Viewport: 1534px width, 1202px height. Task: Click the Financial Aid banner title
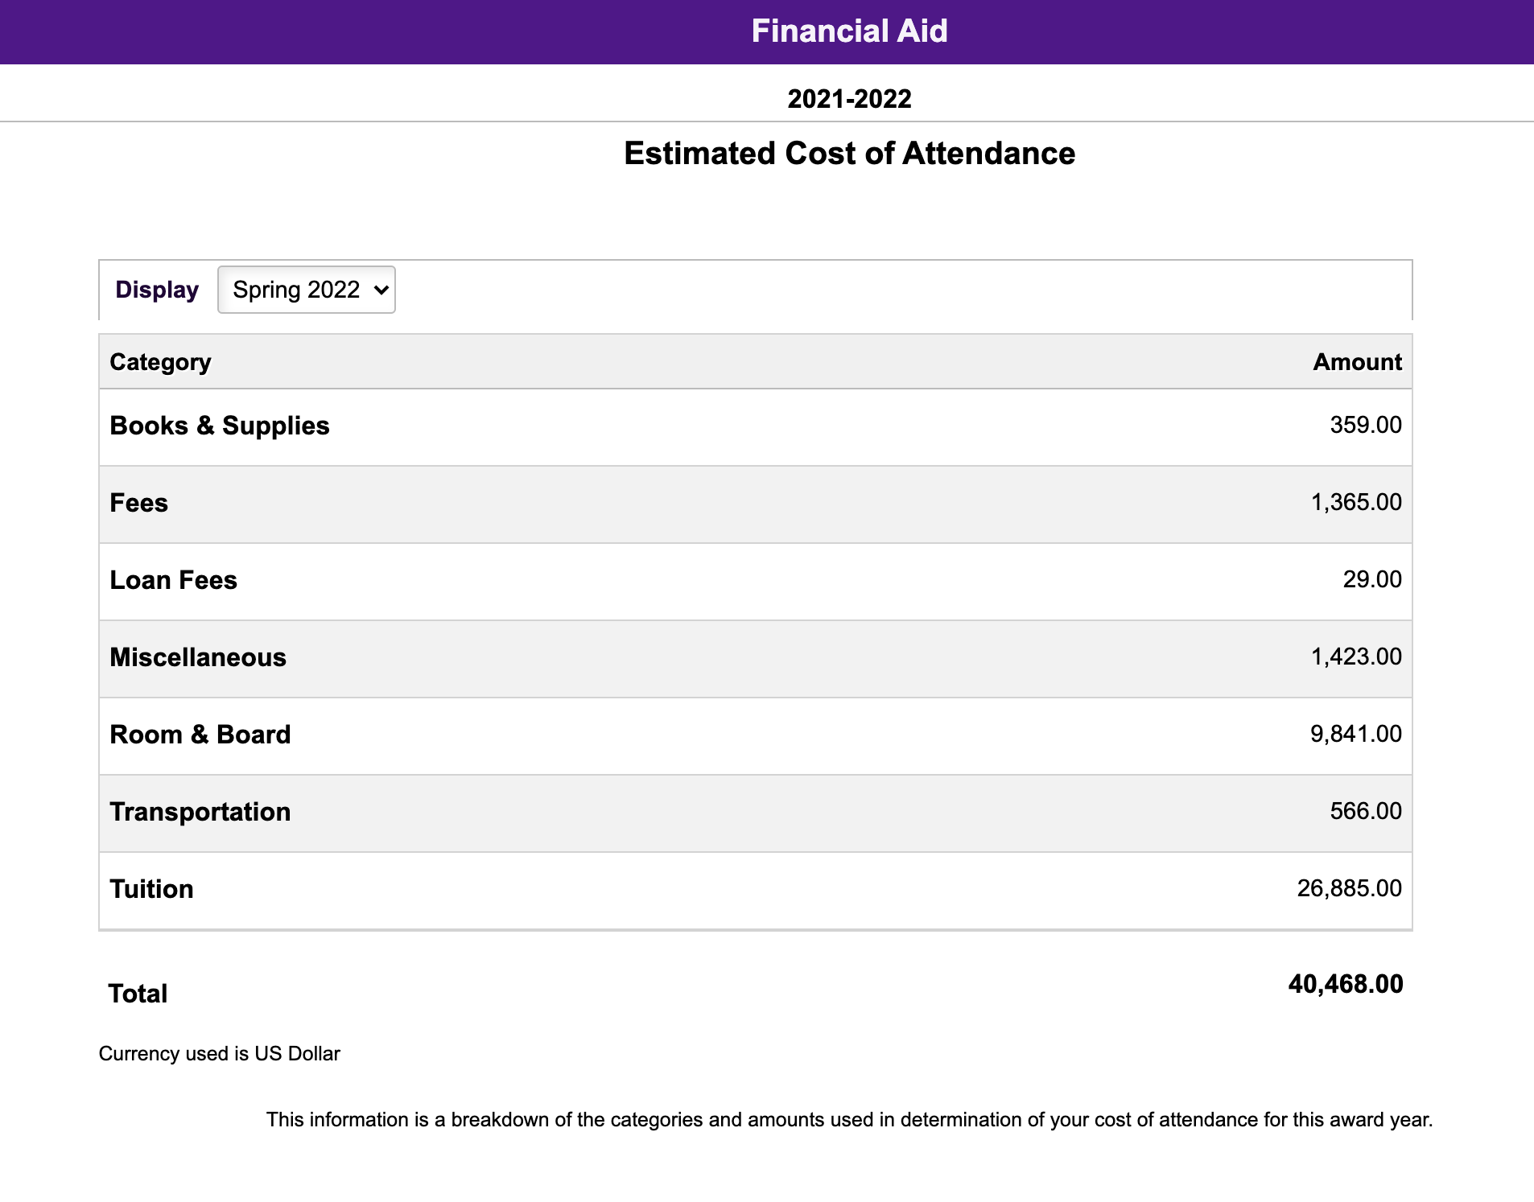849,31
